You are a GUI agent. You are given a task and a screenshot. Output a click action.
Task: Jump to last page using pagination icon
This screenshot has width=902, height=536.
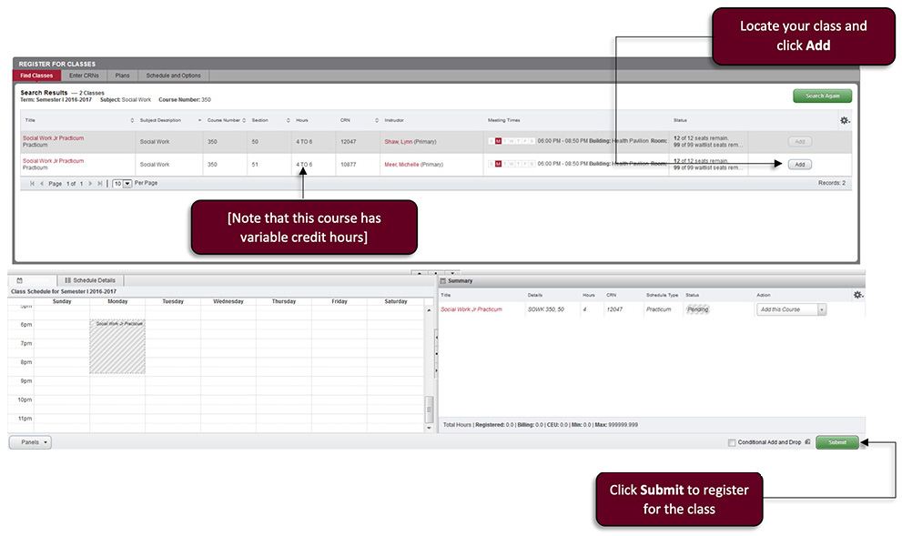(x=100, y=183)
